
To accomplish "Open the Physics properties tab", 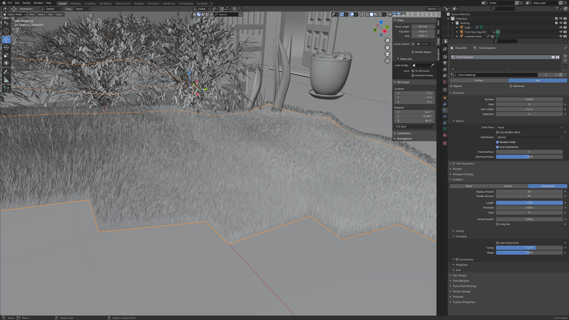I will point(445,116).
